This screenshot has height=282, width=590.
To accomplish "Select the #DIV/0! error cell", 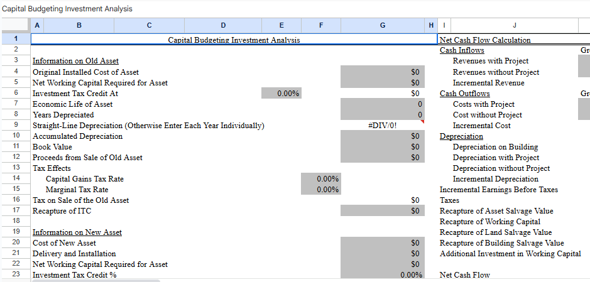I will coord(383,126).
